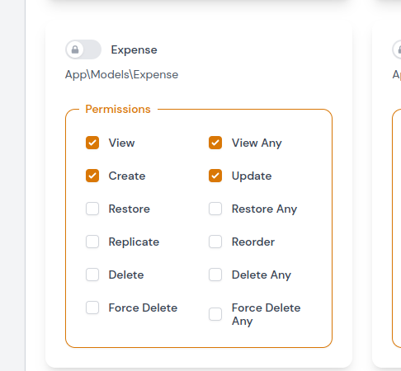Check the Reorder permission box
Screen dimensions: 401x371
tap(215, 242)
